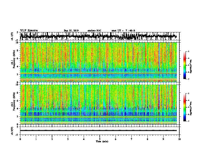Click time axis tick label "0"
This screenshot has height=156, width=202.
(x=20, y=139)
